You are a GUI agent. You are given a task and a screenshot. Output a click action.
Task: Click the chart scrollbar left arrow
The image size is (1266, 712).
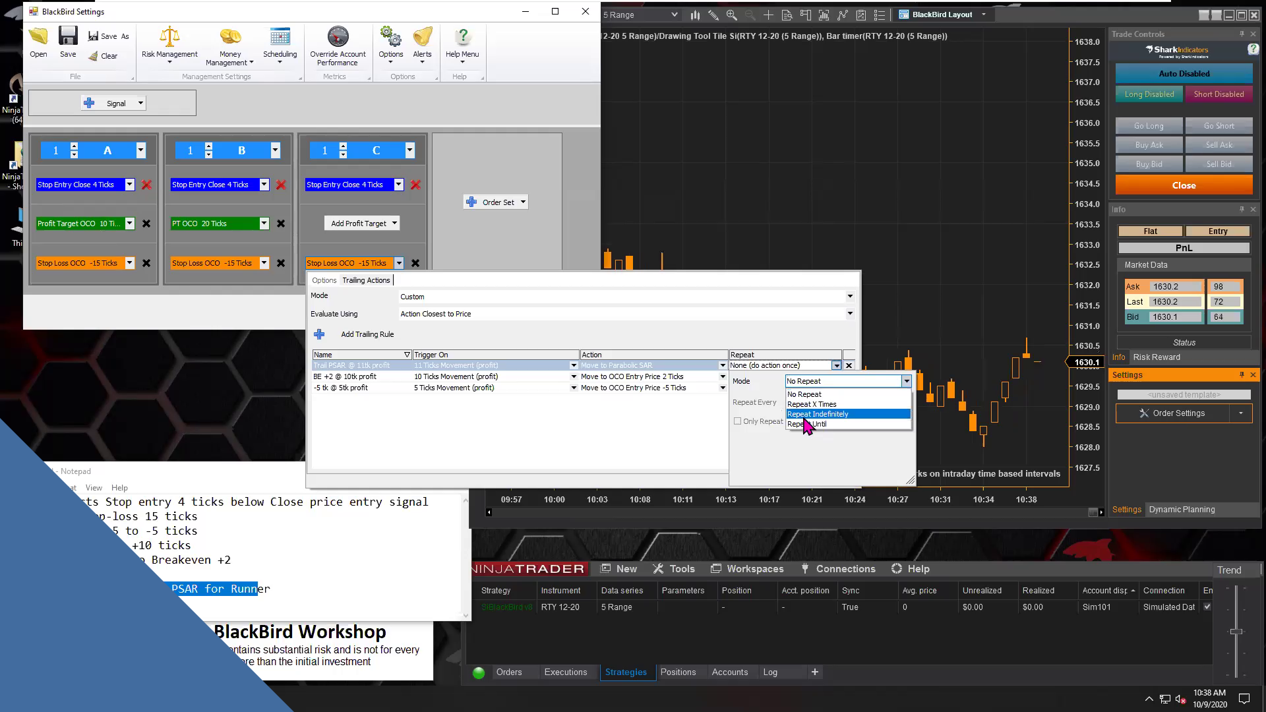coord(489,512)
